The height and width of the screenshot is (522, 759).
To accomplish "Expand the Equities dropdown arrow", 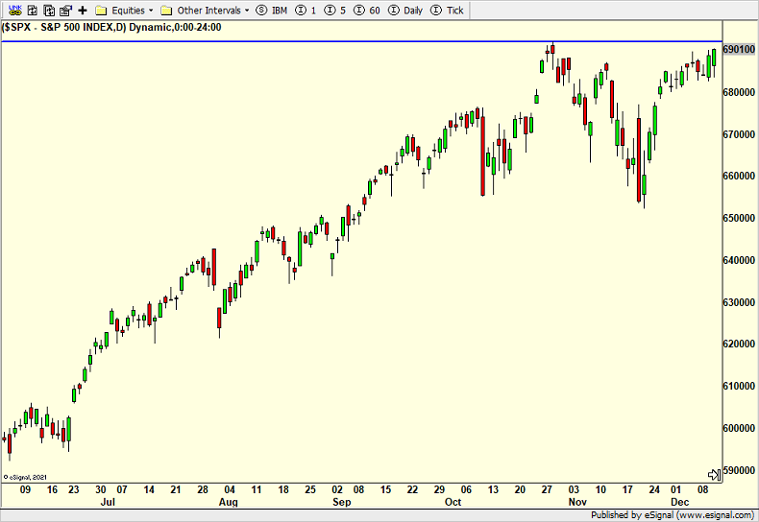I will click(x=150, y=11).
